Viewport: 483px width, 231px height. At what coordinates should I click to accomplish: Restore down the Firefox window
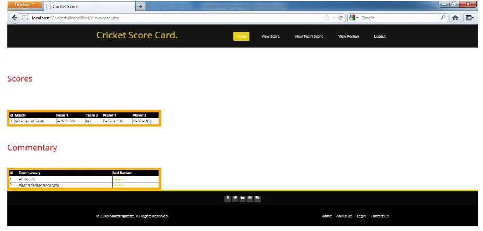pyautogui.click(x=454, y=4)
